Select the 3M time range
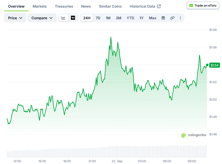This screenshot has width=222, height=164. [x=119, y=18]
